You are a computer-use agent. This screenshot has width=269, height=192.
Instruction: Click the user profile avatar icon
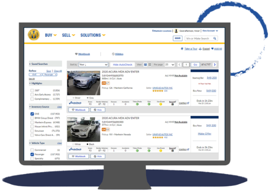[x=176, y=31]
